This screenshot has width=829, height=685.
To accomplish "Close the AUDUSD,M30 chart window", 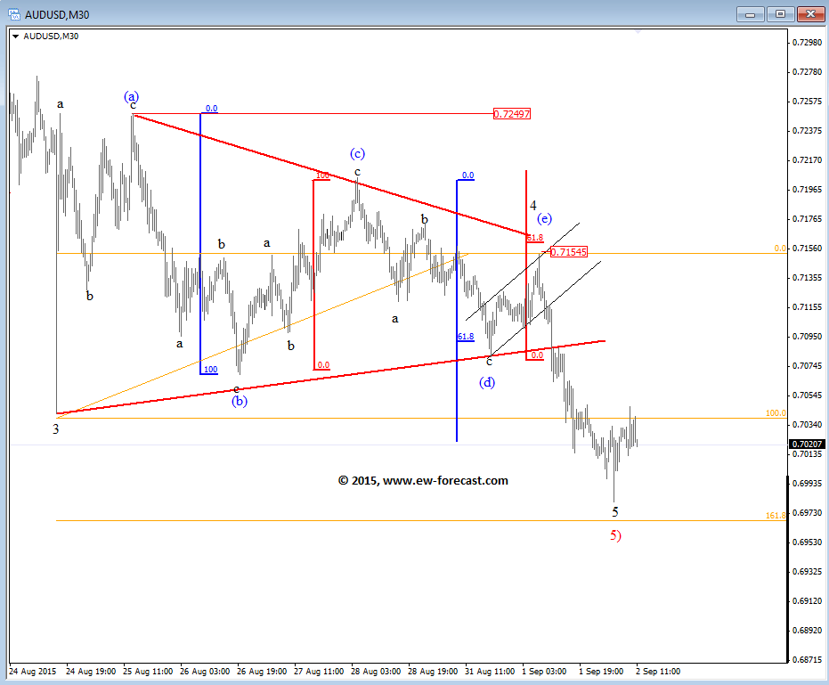I will coord(809,13).
